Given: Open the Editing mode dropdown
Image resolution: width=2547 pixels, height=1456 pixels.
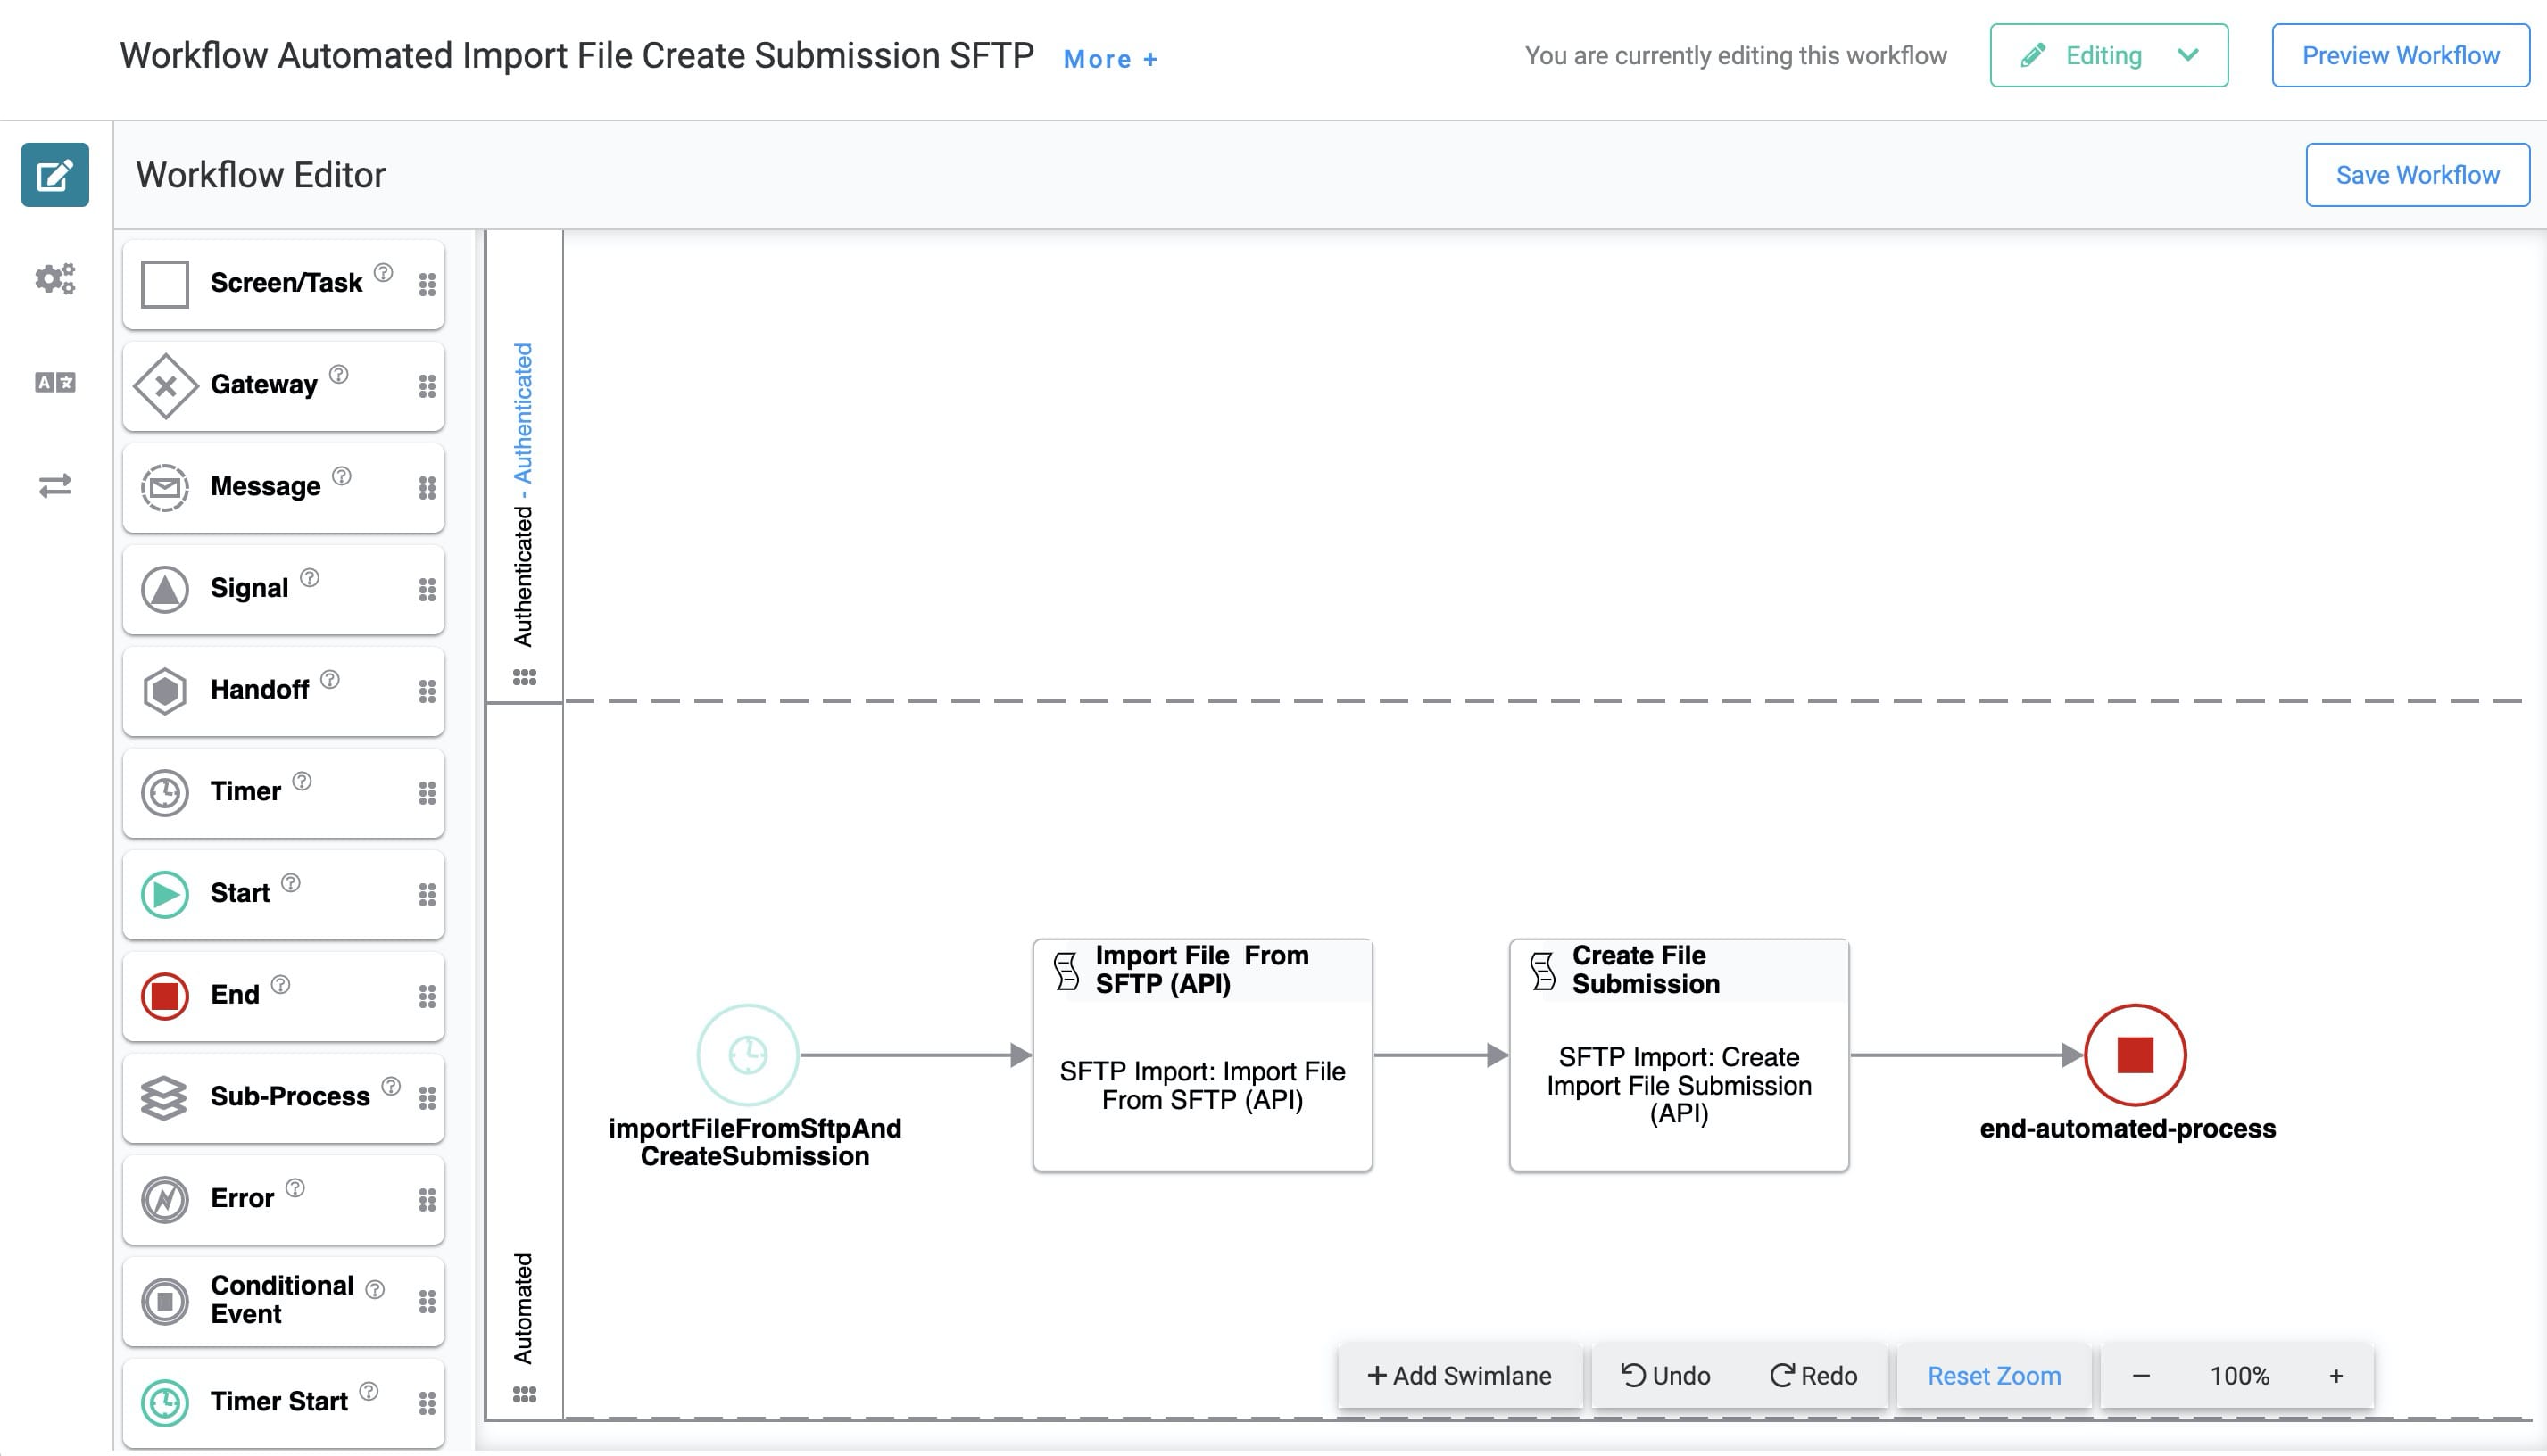Looking at the screenshot, I should (x=2109, y=55).
